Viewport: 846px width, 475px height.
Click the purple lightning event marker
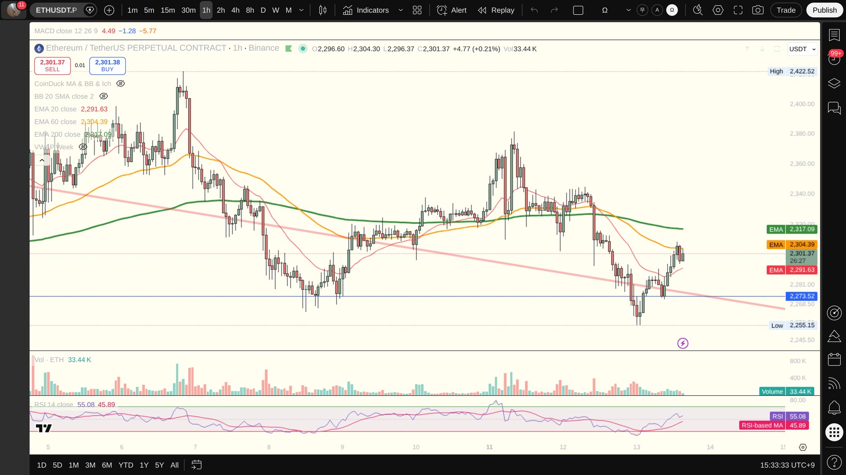(x=683, y=344)
